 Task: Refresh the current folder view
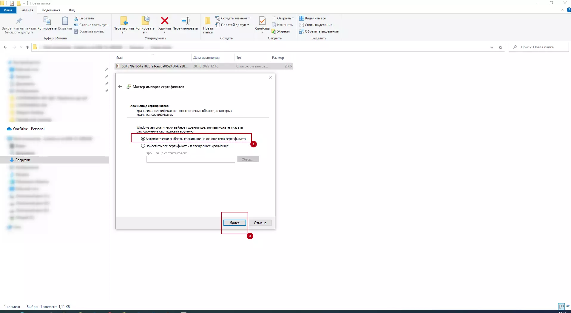tap(501, 47)
